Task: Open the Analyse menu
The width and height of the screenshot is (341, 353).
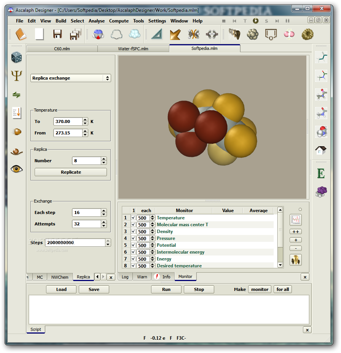Action: pos(97,21)
